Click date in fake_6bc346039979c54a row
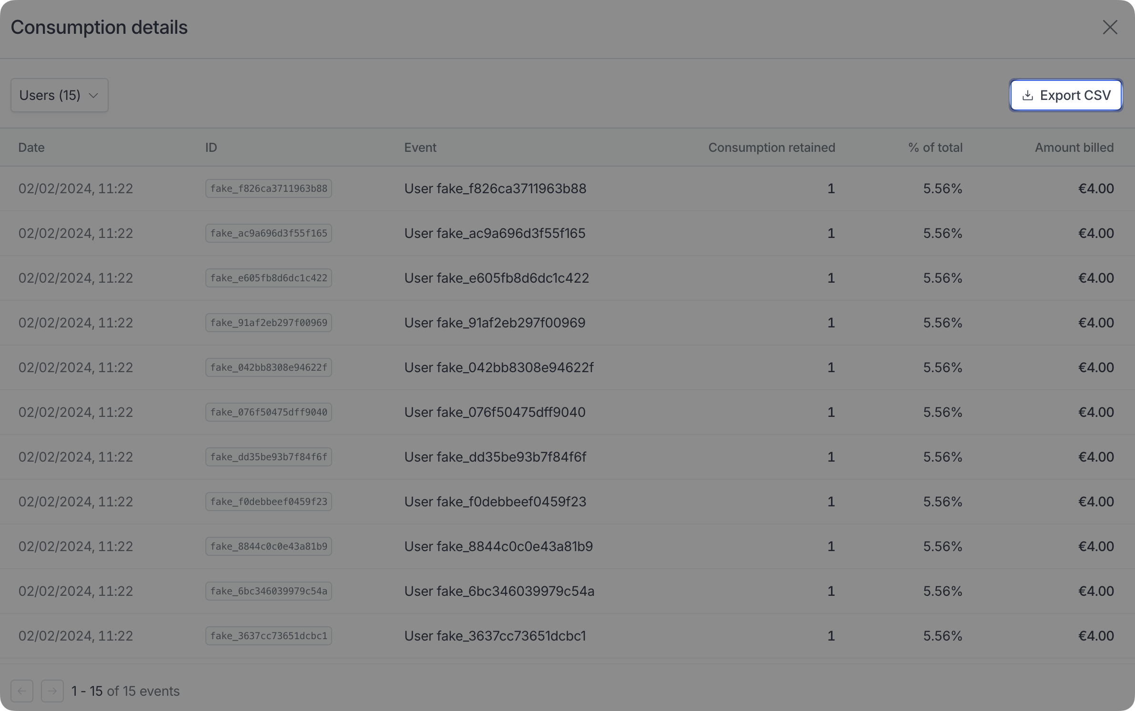The width and height of the screenshot is (1135, 711). (76, 591)
